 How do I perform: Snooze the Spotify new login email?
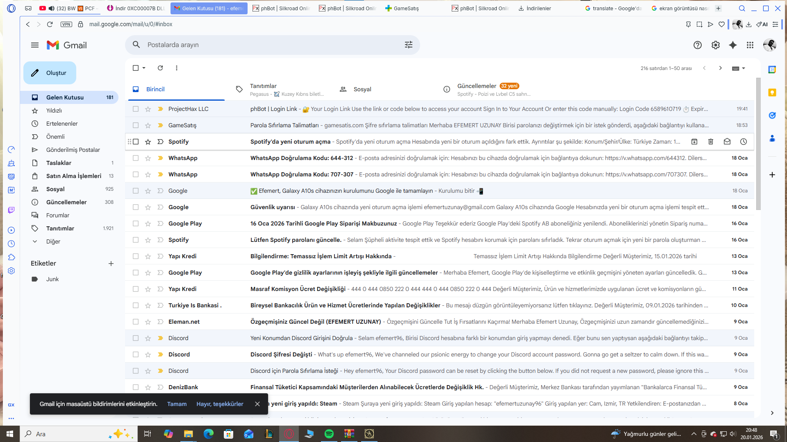(744, 142)
